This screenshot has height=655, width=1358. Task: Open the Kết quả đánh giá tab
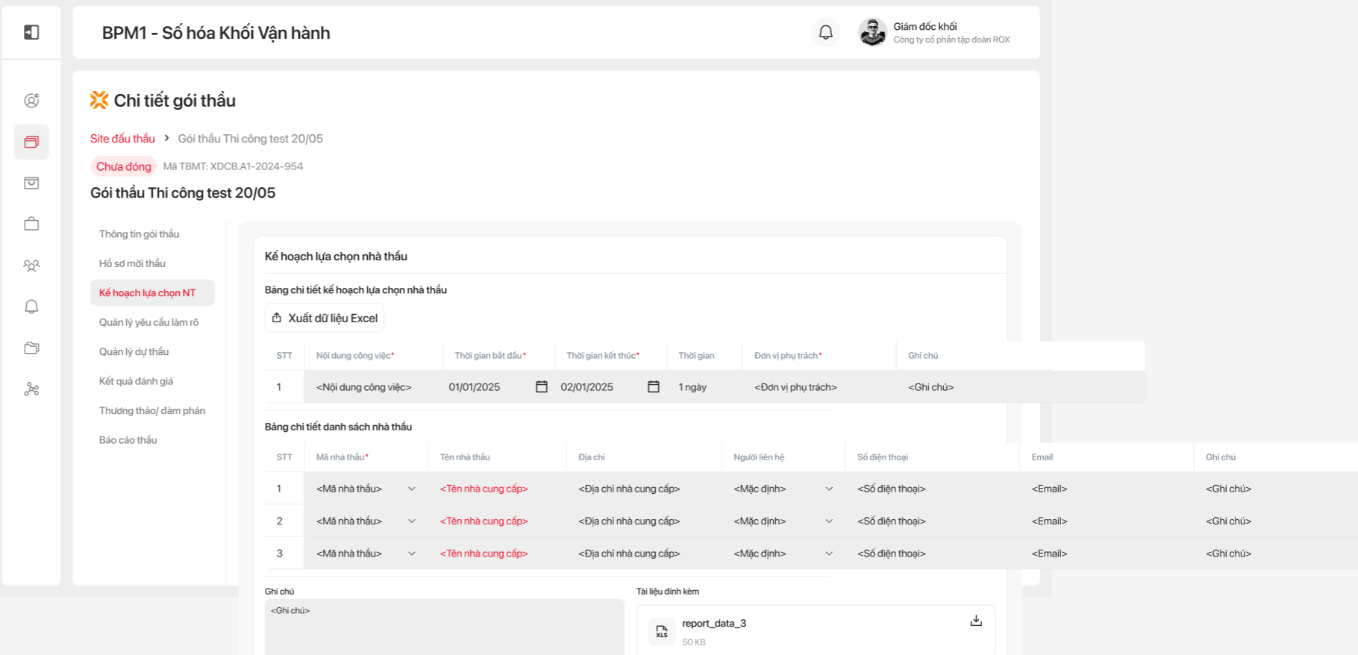[137, 381]
